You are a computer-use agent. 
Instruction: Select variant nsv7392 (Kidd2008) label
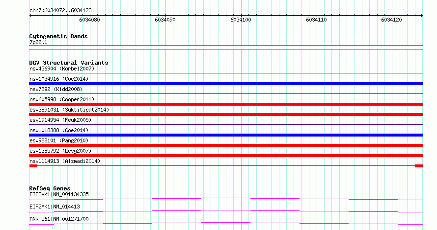tap(56, 89)
